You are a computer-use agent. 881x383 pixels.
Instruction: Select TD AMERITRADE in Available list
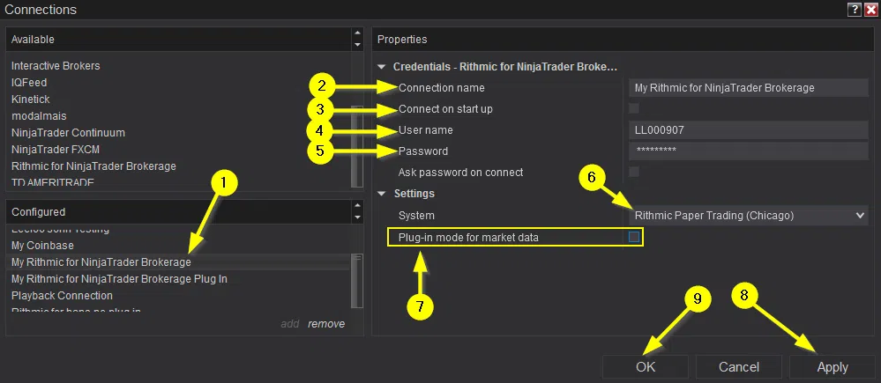pos(53,182)
